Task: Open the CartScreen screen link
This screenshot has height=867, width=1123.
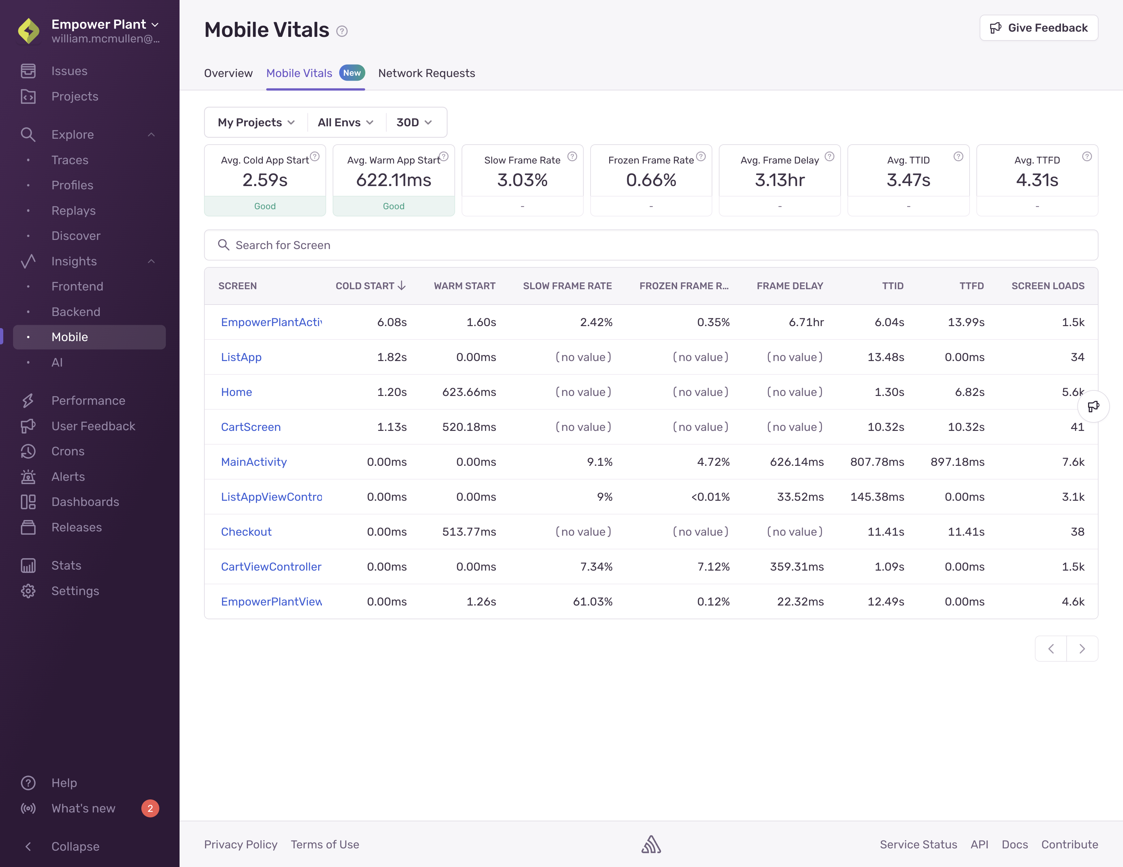Action: (251, 427)
